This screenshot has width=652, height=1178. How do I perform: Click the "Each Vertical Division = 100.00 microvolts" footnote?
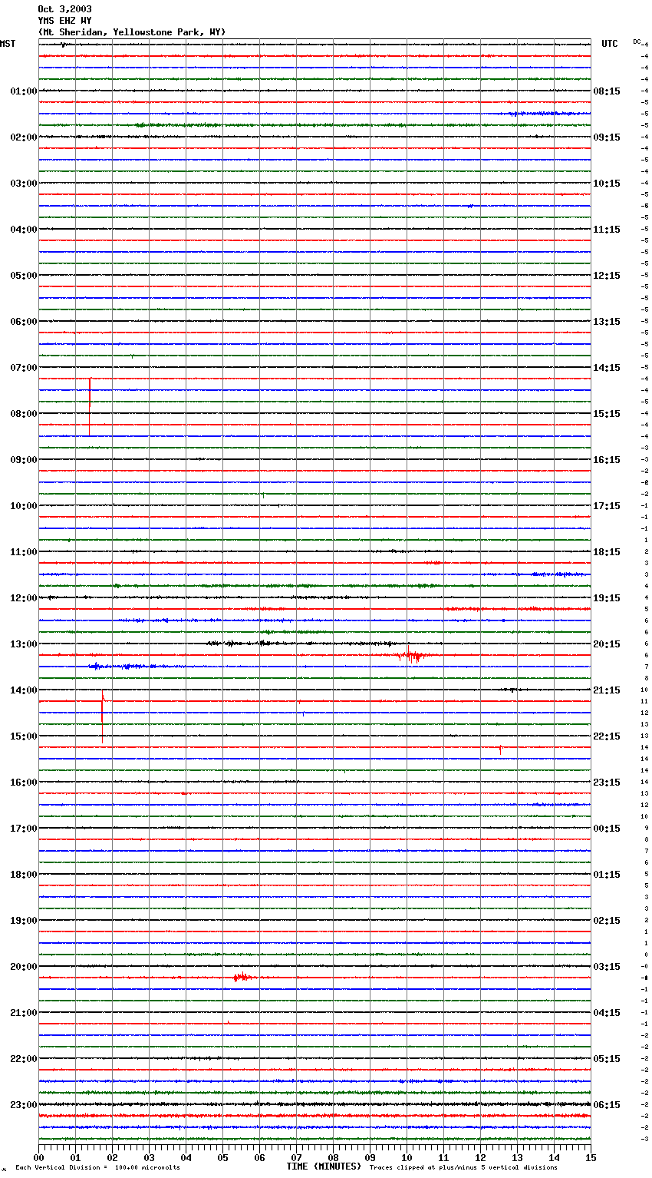[97, 1168]
